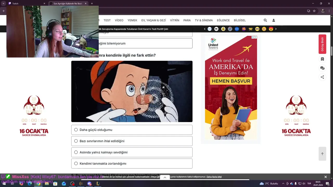Click HEMEN BAŞVUR on the ad
The width and height of the screenshot is (333, 187).
pyautogui.click(x=231, y=81)
